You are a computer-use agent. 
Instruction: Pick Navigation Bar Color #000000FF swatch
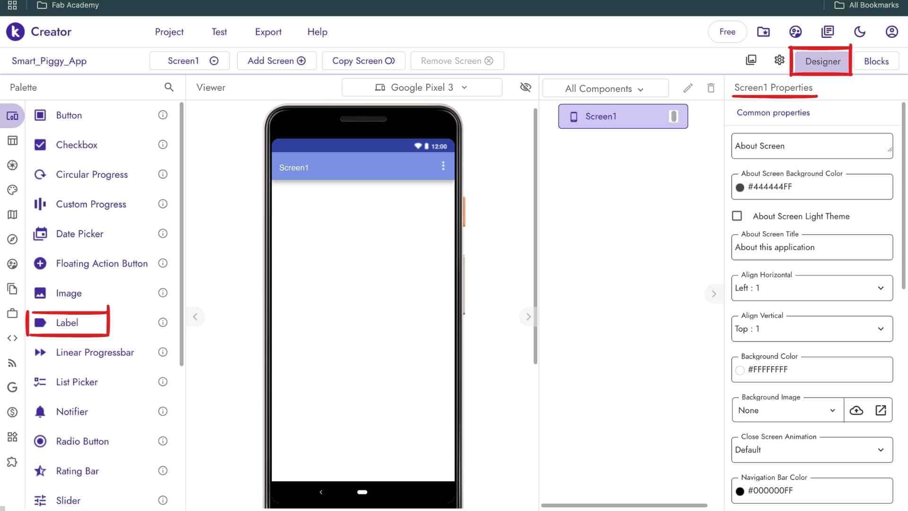pyautogui.click(x=740, y=491)
